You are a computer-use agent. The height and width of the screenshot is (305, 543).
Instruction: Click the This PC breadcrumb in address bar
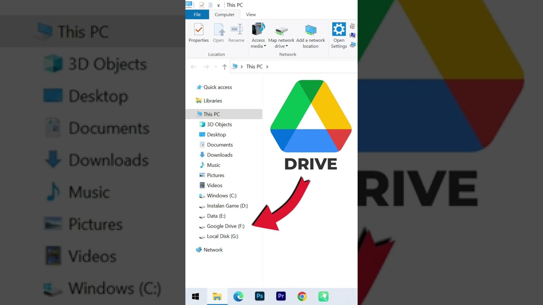coord(255,67)
